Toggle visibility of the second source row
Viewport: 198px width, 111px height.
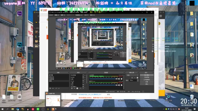(83, 77)
